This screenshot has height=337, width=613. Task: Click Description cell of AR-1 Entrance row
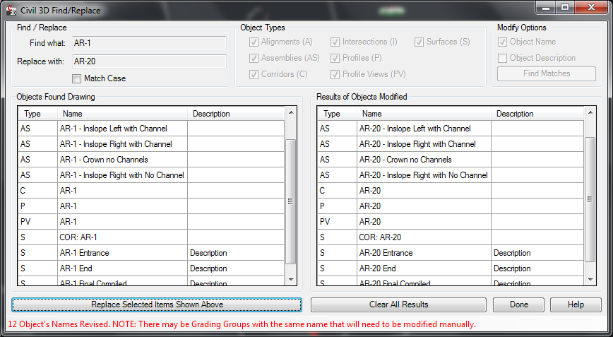(236, 253)
